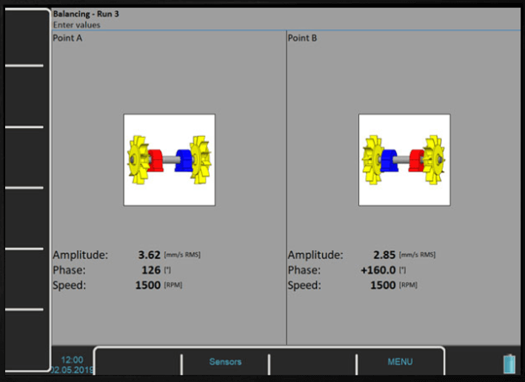Screen dimensions: 525x382
Task: Open the Sensors softkey
Action: point(225,361)
